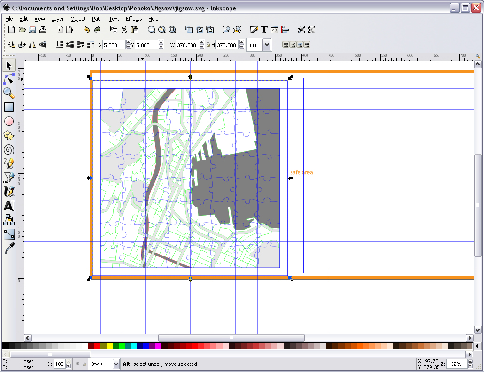Flip selected object horizontally
Image resolution: width=484 pixels, height=372 pixels.
click(32, 45)
